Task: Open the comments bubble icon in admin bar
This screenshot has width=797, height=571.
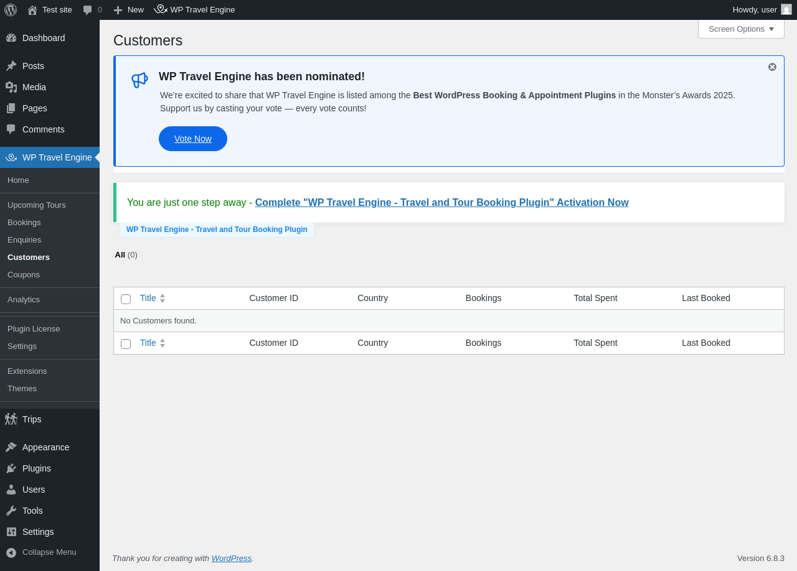Action: click(x=88, y=10)
